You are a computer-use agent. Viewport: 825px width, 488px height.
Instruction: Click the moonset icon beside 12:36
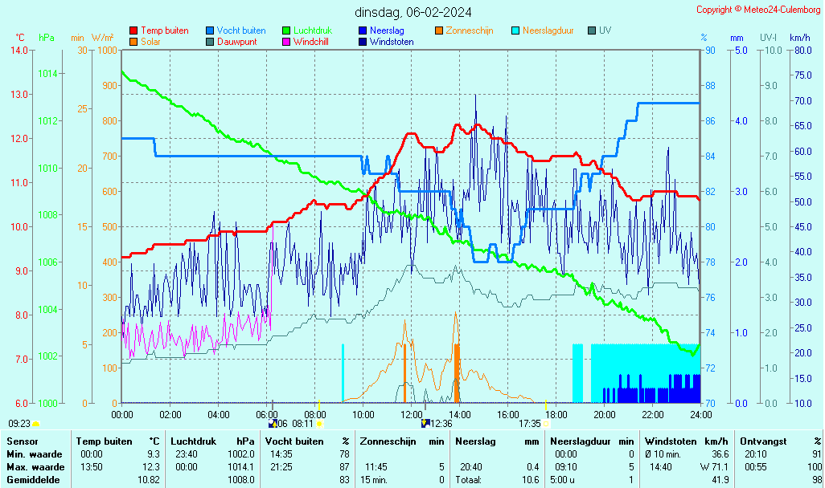point(425,423)
